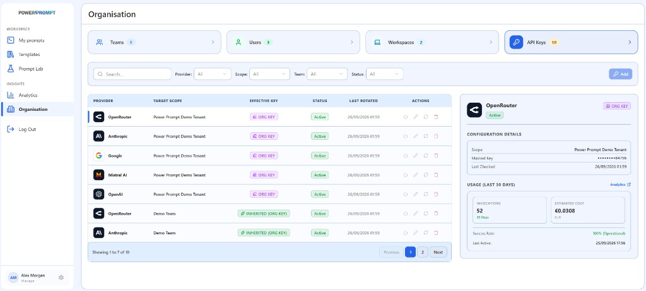
Task: Jump to page 2
Action: [x=422, y=253]
